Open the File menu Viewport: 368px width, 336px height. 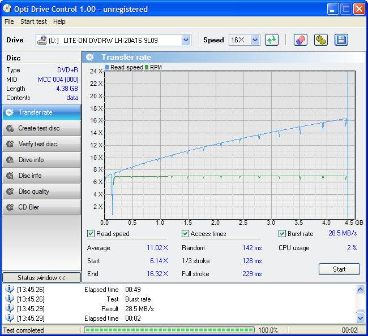tap(9, 21)
